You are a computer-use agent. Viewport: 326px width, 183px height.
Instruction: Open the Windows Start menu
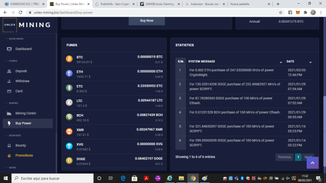click(x=6, y=178)
